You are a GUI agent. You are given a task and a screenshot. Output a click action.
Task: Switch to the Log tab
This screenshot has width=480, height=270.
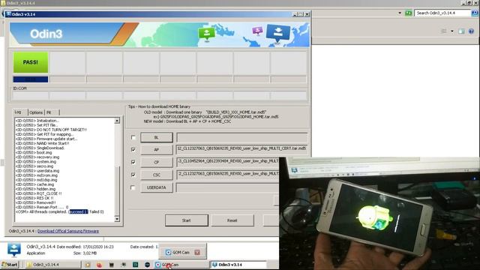(18, 112)
